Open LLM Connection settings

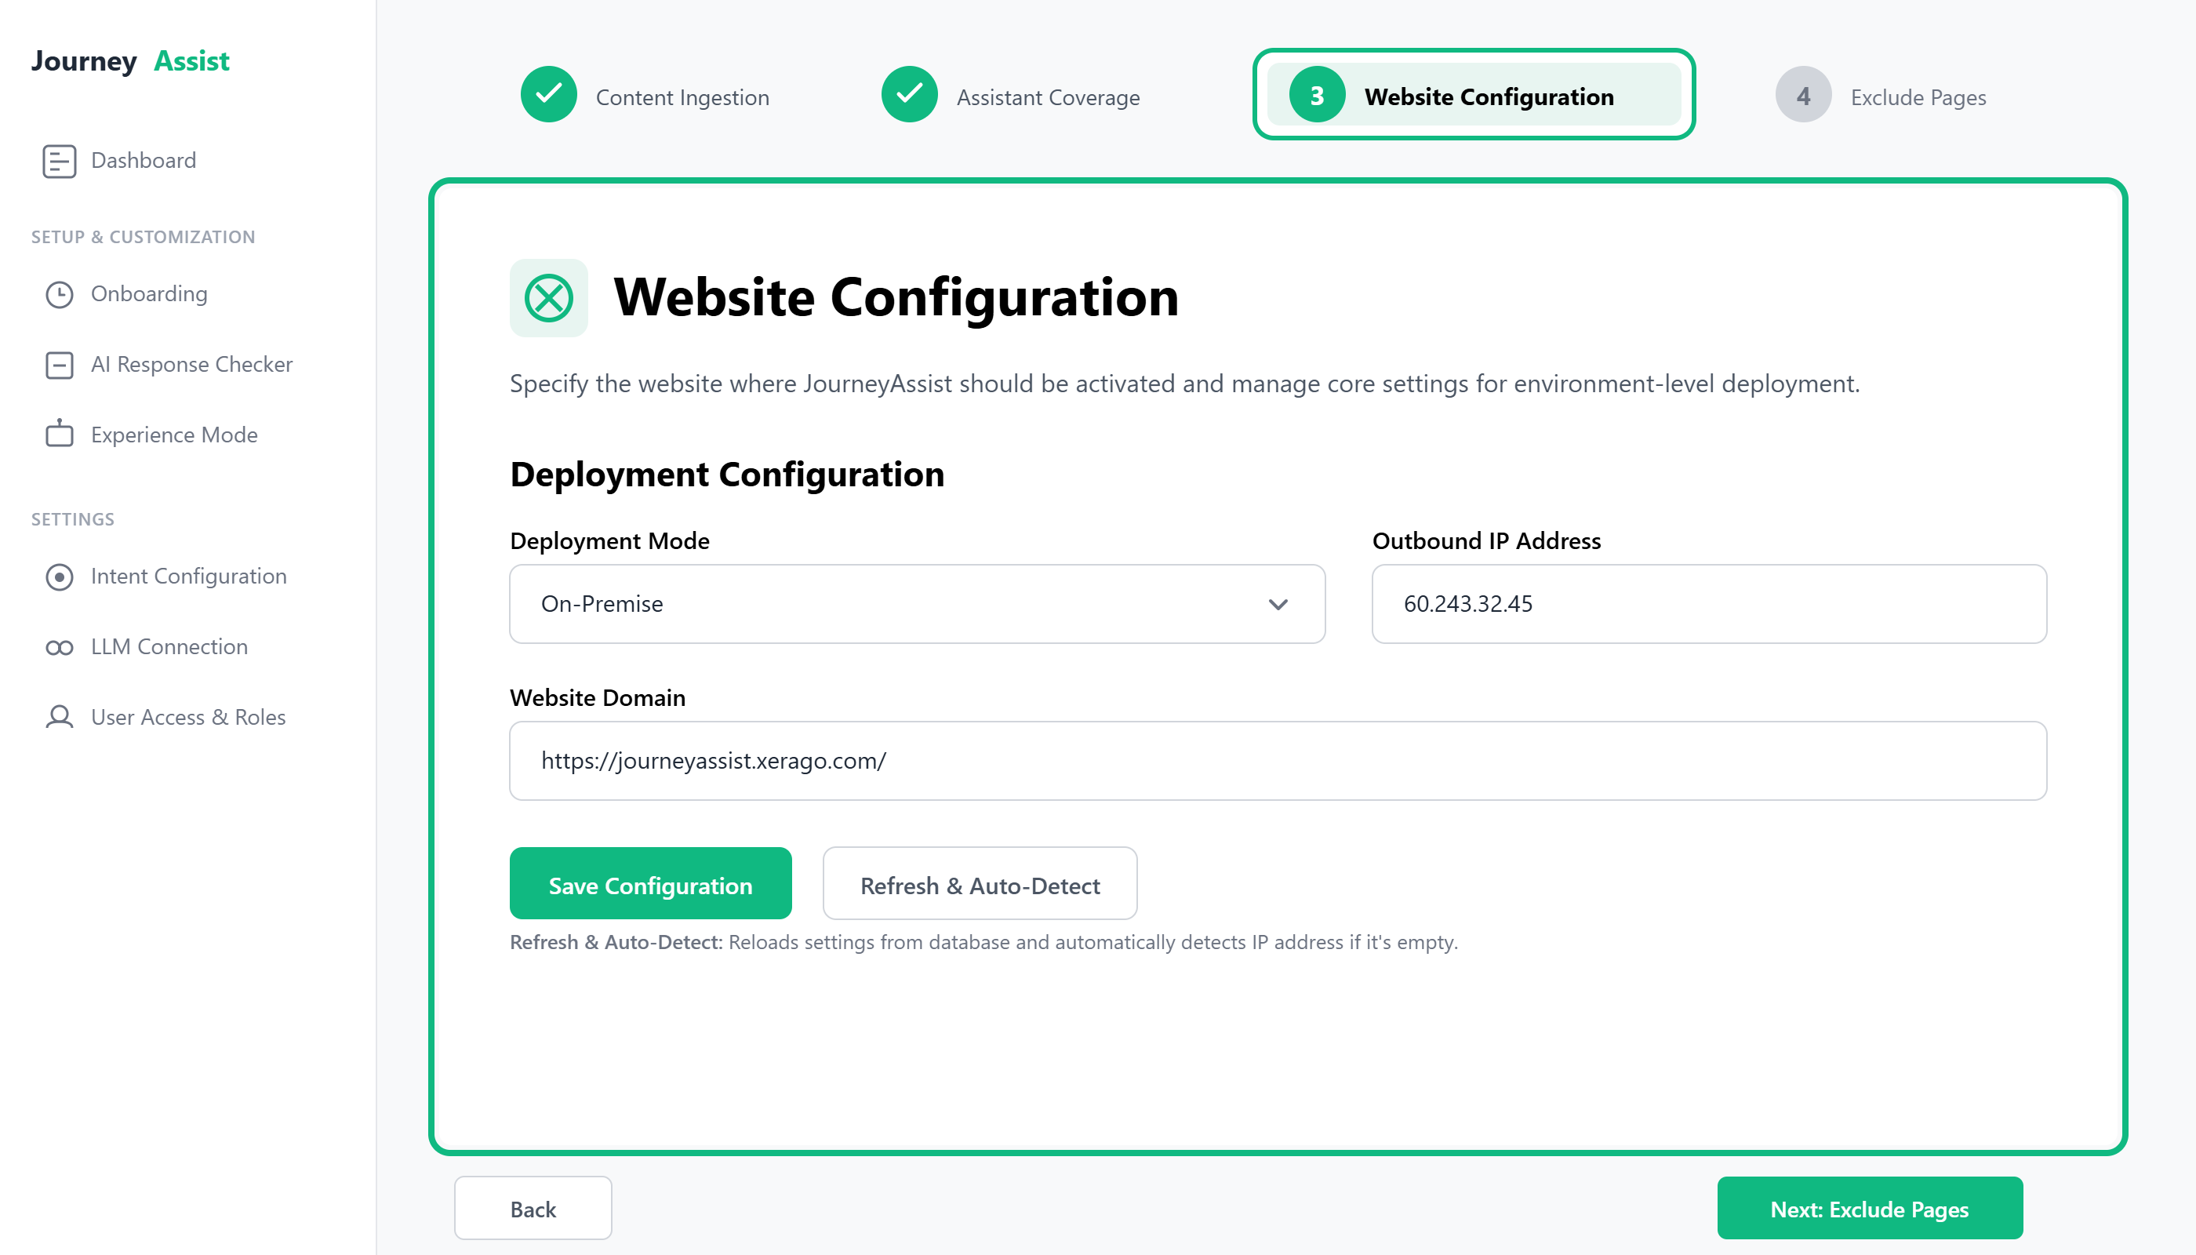[x=169, y=647]
